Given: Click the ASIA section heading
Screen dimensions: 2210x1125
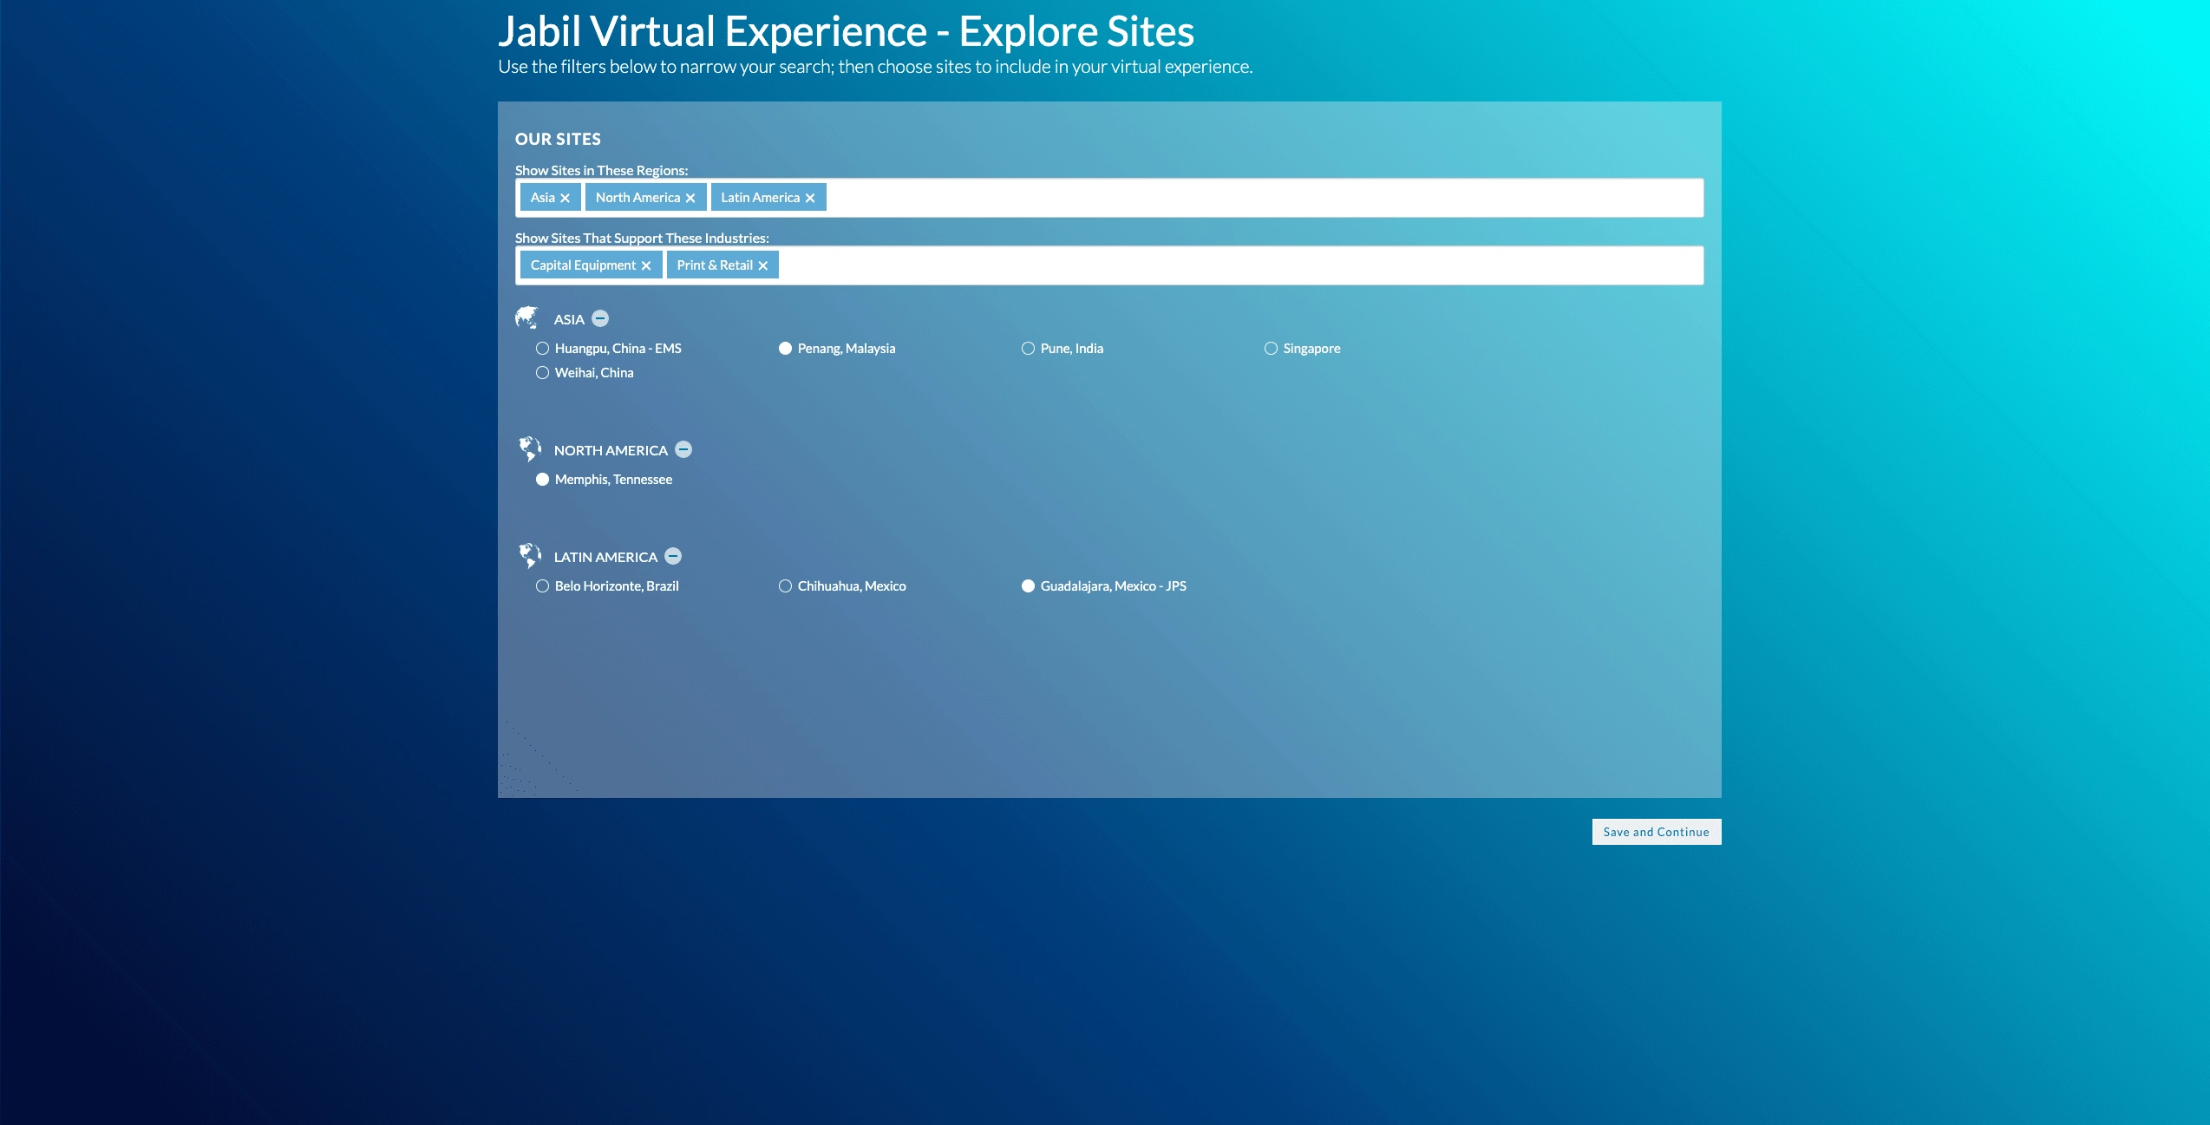Looking at the screenshot, I should [569, 319].
